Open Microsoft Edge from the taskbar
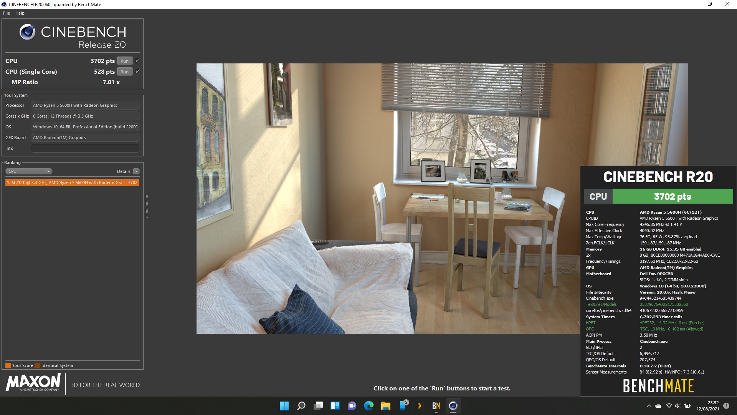Screen dimensions: 737x415 tap(369, 406)
